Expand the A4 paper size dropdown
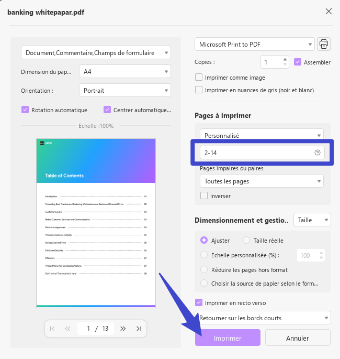The width and height of the screenshot is (340, 359). 124,71
